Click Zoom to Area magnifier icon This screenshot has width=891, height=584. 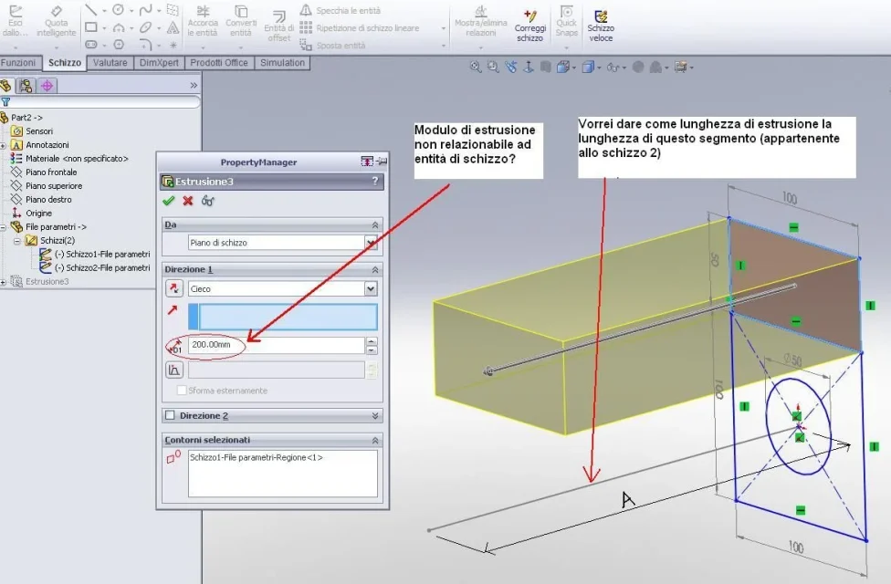click(493, 67)
